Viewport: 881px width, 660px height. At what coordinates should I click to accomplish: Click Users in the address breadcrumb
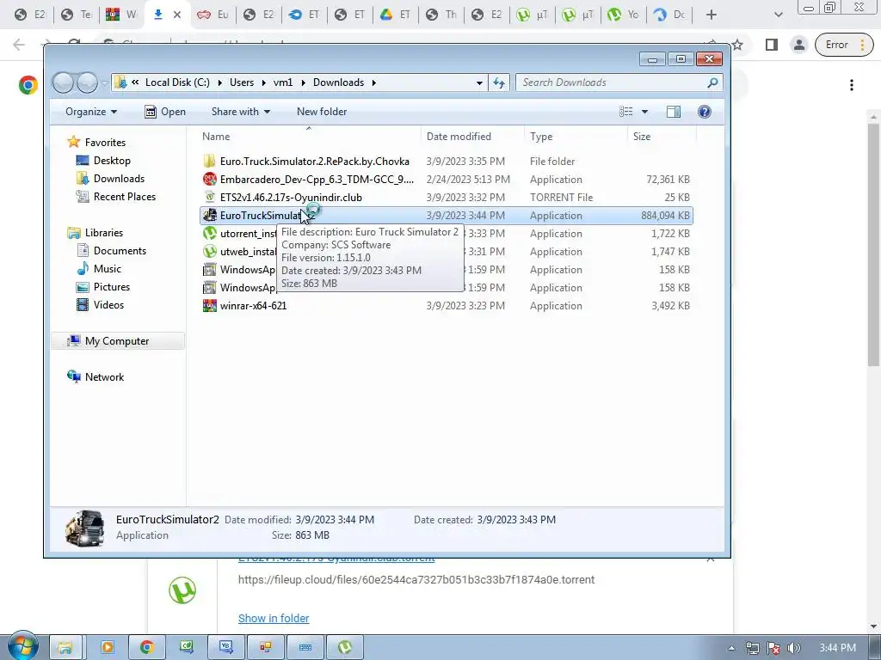242,82
